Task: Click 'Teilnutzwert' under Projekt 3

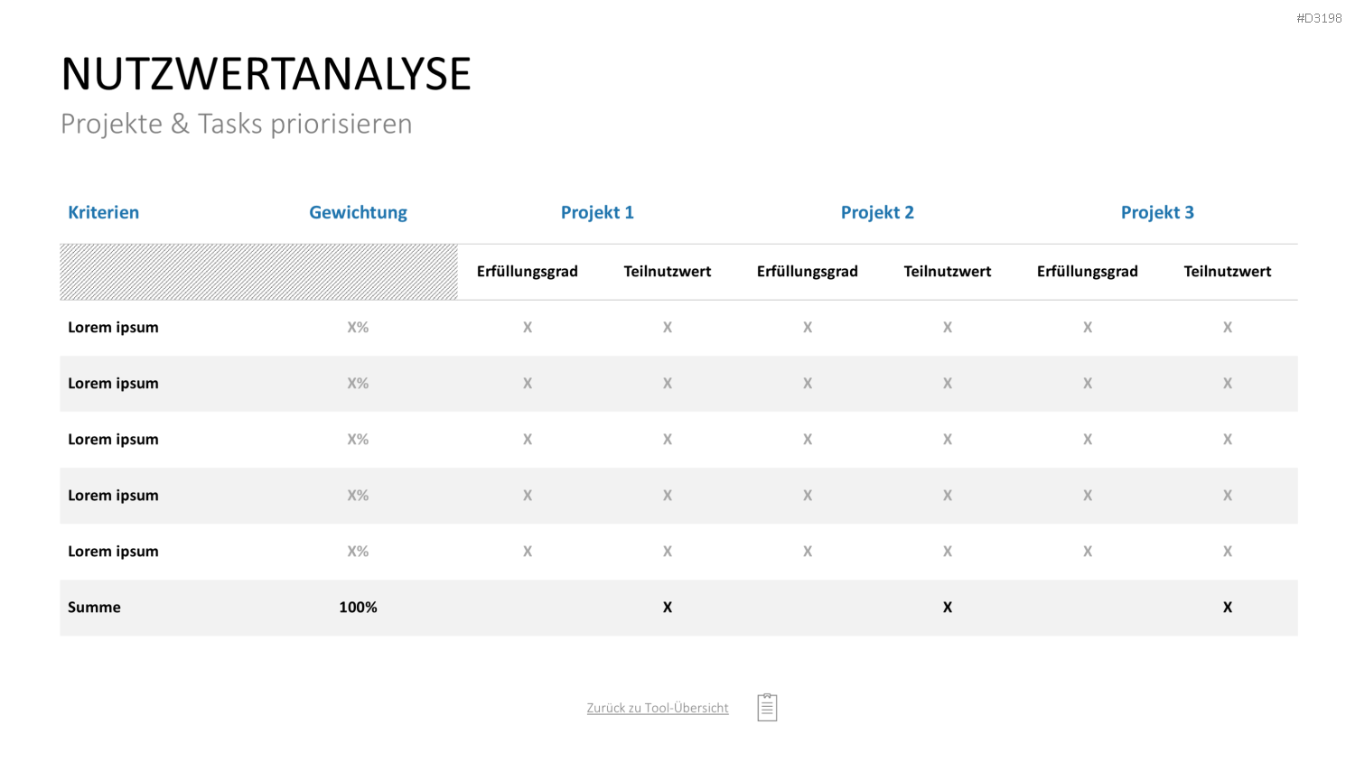Action: click(1228, 272)
